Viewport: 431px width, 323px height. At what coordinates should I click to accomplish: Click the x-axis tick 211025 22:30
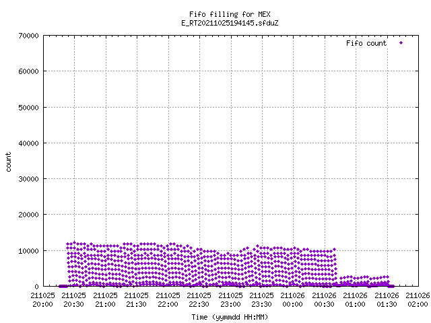(x=199, y=300)
